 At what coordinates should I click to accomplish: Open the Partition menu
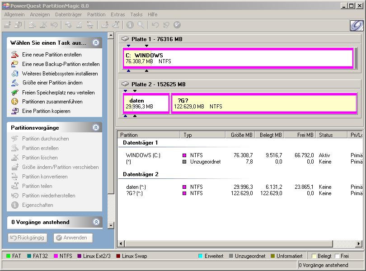(96, 14)
